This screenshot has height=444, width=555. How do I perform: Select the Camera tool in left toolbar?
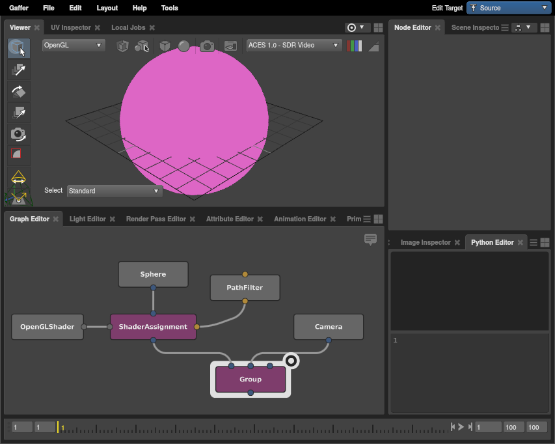pos(18,134)
